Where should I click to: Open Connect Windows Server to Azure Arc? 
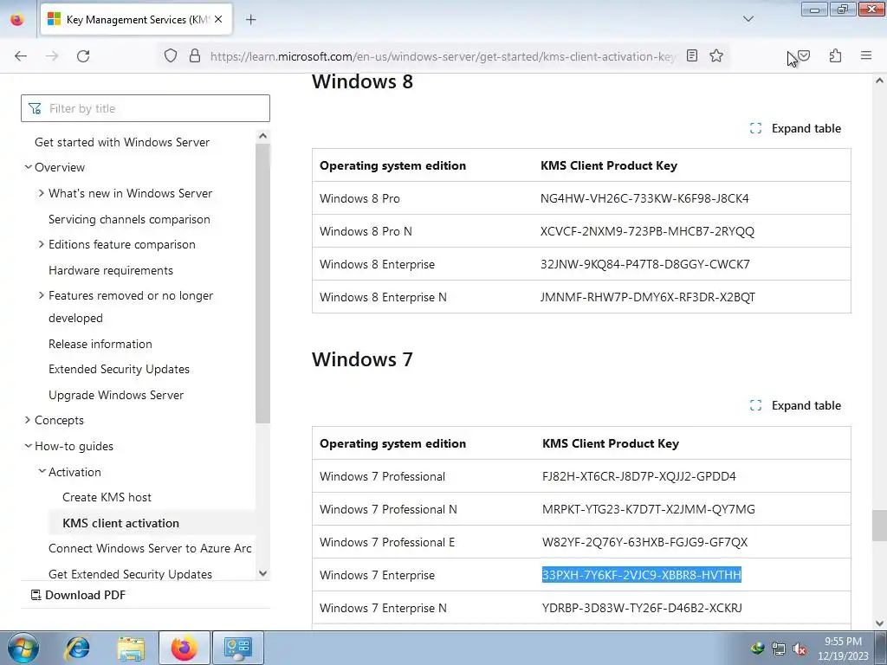coord(150,548)
